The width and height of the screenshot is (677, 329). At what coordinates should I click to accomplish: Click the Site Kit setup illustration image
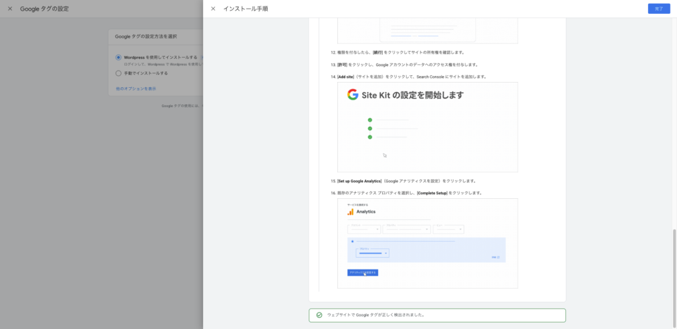[x=428, y=128]
